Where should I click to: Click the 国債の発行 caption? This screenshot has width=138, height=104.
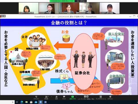pyautogui.click(x=18, y=64)
